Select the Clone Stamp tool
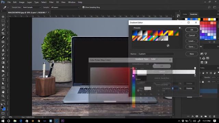Viewport: 219px width, 123px height. (3, 50)
